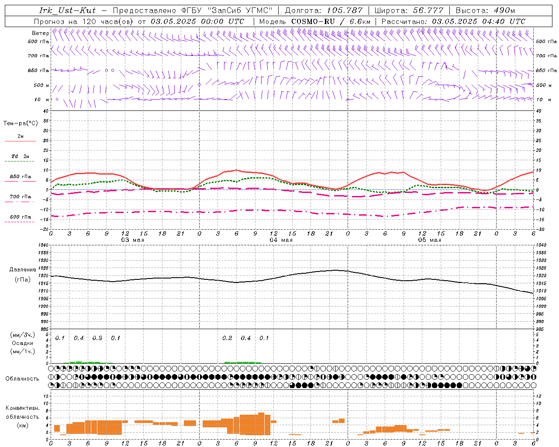559x447 pixels.
Task: Click the Облачность cloudiness row label
Action: point(22,378)
